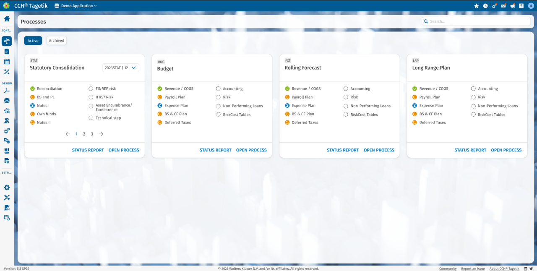Open the recent history clock icon

pyautogui.click(x=485, y=6)
